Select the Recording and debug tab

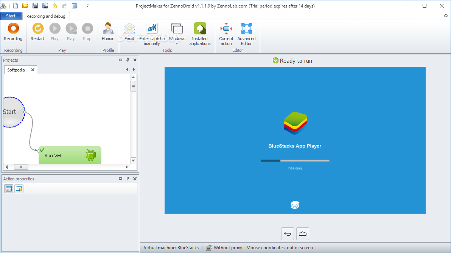pyautogui.click(x=46, y=16)
